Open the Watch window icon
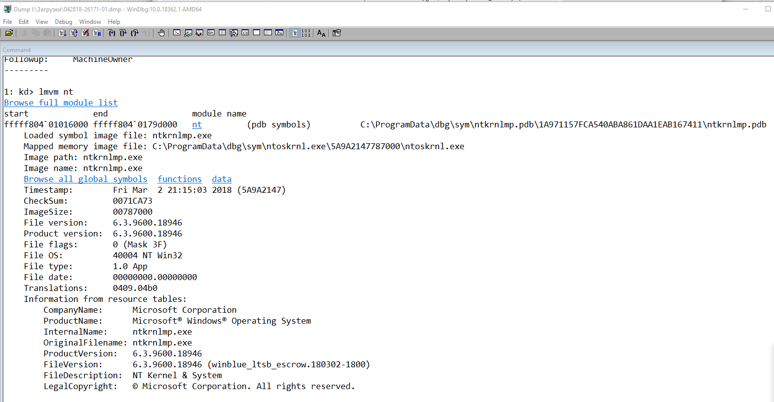 188,33
